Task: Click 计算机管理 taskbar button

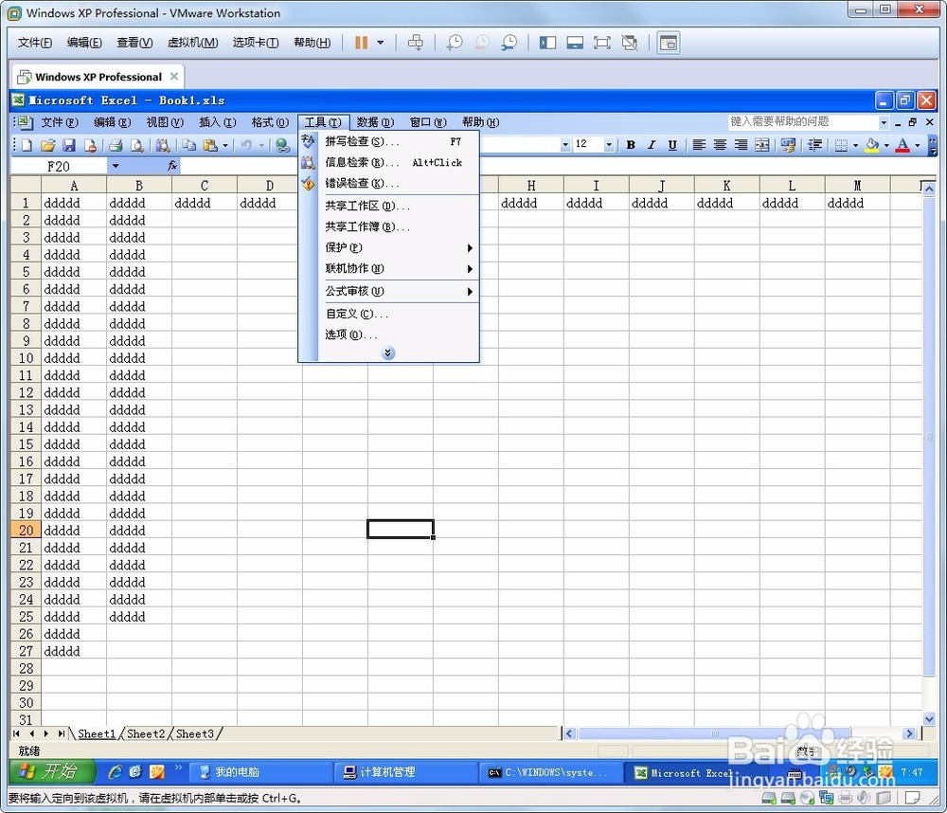Action: coord(405,772)
